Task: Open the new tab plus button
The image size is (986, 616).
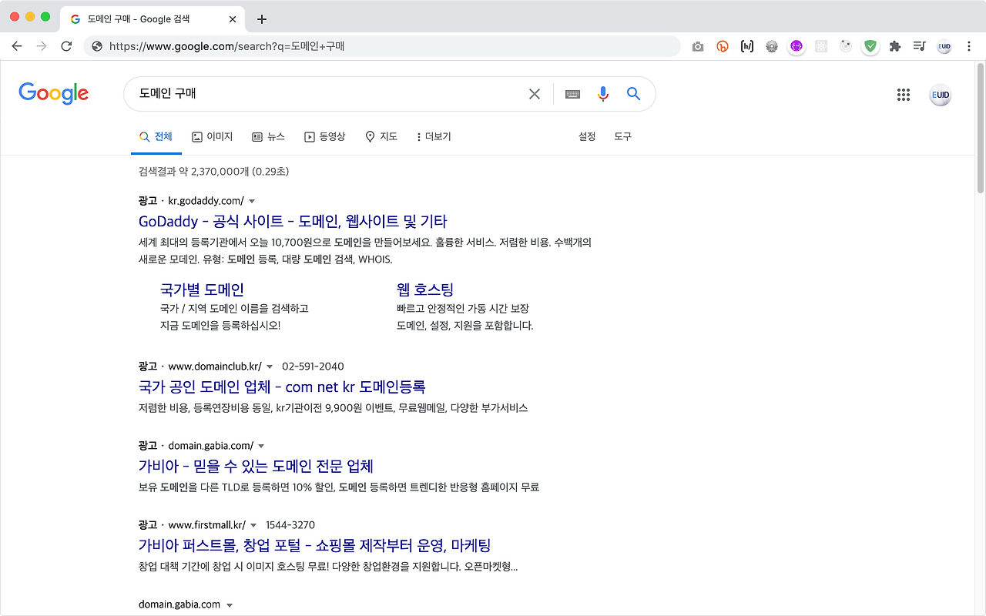Action: tap(262, 19)
